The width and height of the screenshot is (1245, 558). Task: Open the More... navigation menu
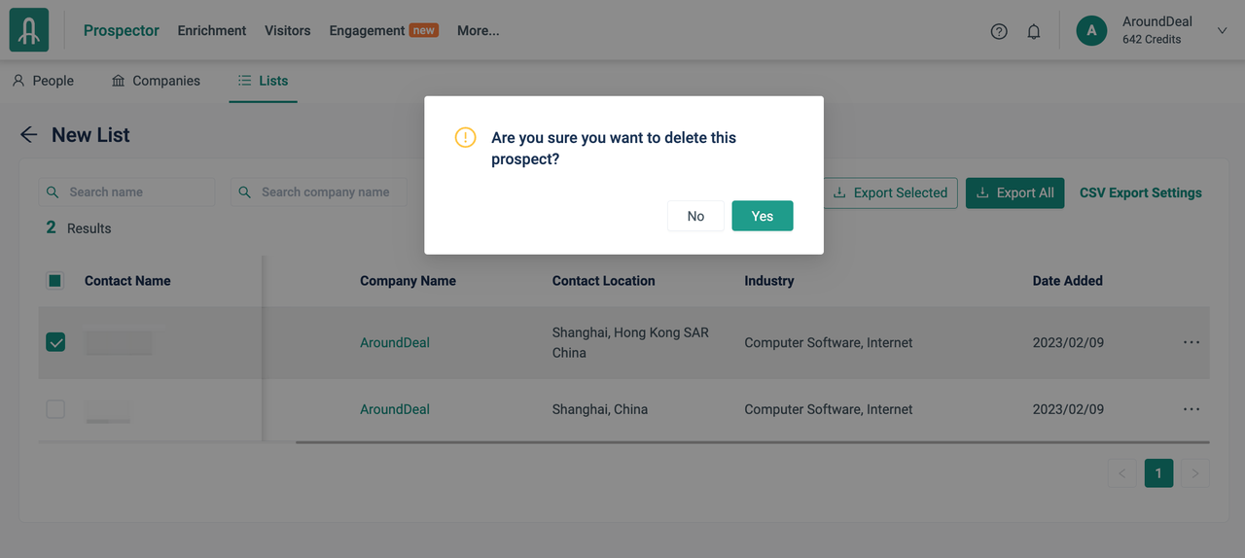478,30
